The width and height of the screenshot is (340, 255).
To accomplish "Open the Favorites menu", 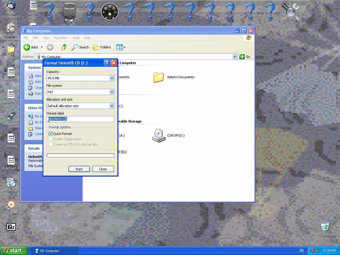I will (x=61, y=38).
